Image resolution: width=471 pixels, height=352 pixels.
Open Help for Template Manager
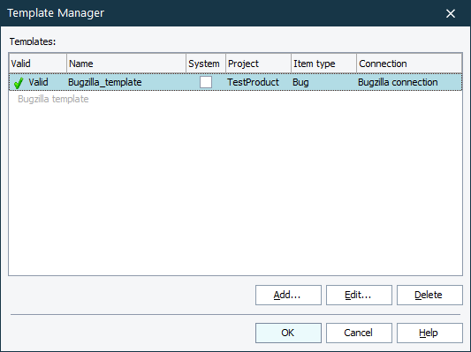click(x=429, y=333)
